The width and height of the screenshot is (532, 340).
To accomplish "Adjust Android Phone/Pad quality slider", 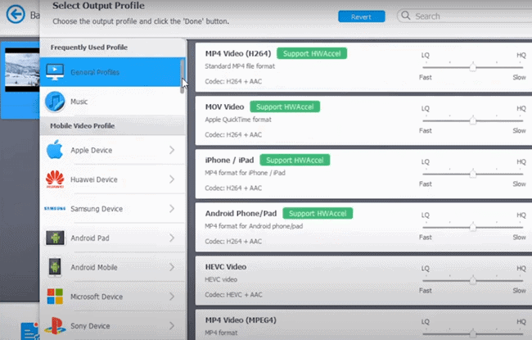I will point(472,227).
